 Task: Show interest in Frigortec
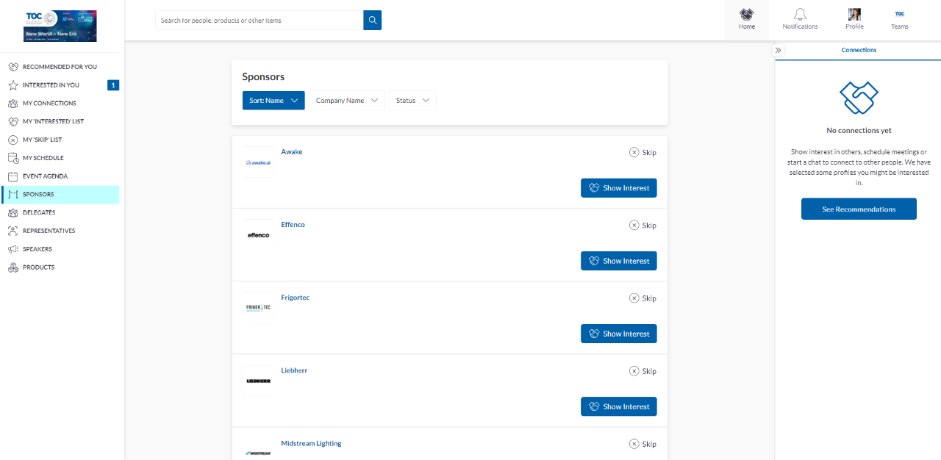click(619, 334)
